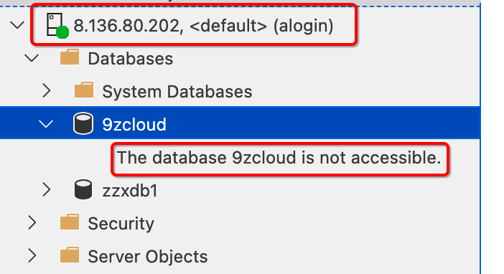Screen dimensions: 504x274
Task: Select the System Databases label
Action: click(x=177, y=92)
